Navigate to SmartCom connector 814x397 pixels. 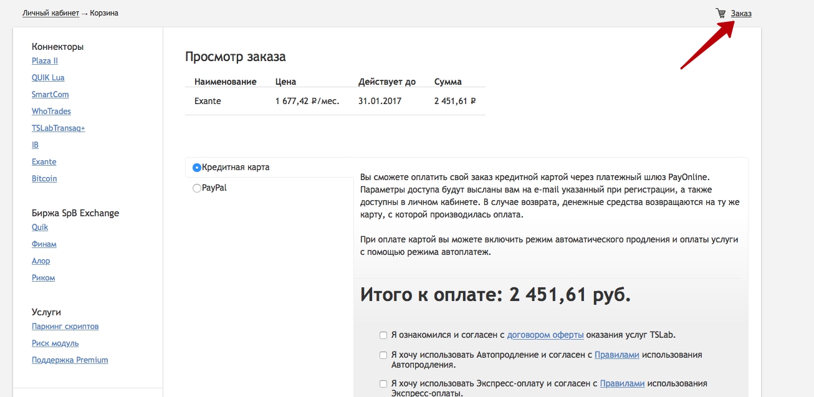(50, 95)
